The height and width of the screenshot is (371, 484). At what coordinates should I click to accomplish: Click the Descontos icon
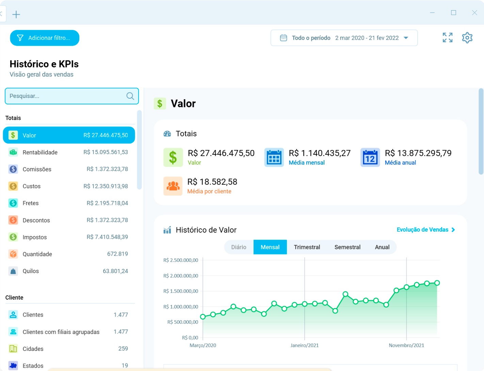click(x=13, y=220)
